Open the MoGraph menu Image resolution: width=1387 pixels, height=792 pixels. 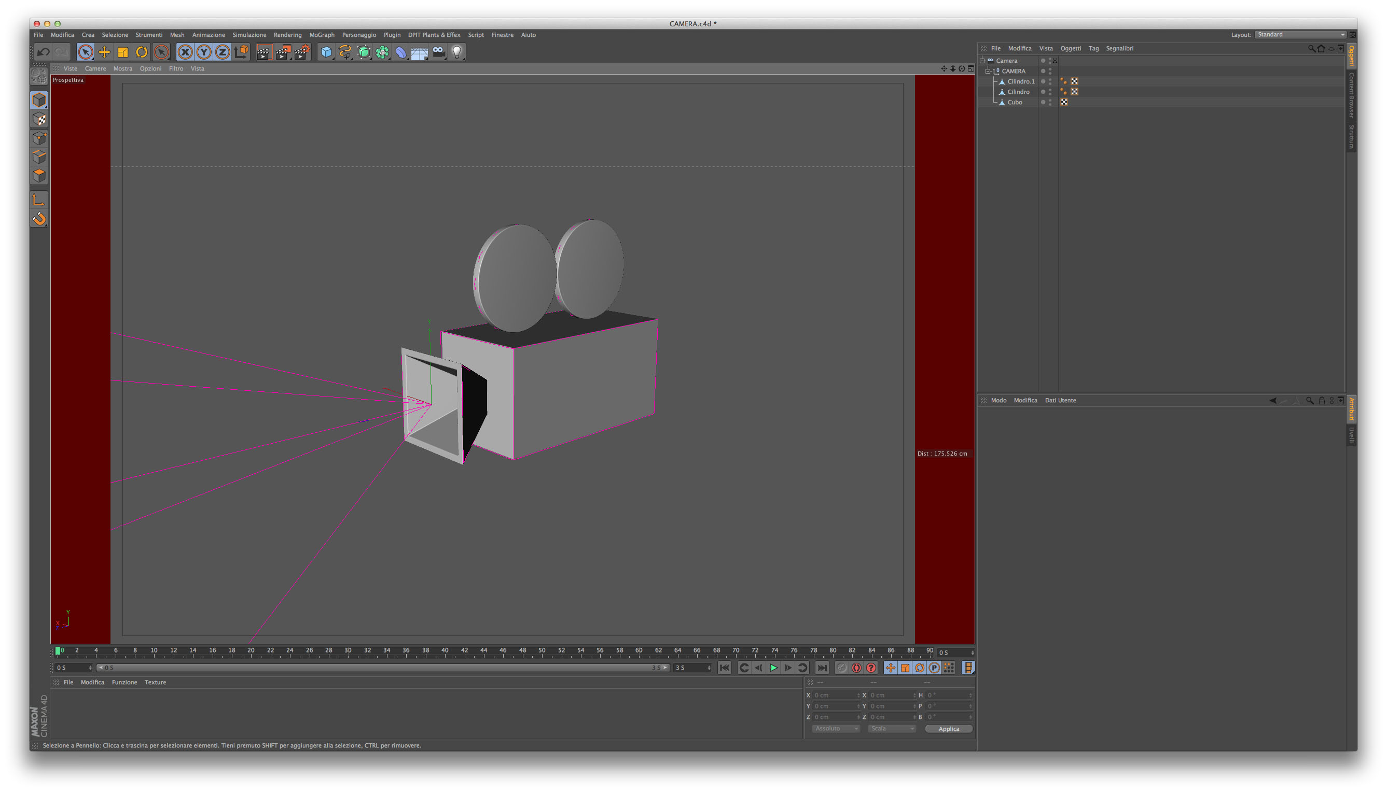tap(322, 35)
